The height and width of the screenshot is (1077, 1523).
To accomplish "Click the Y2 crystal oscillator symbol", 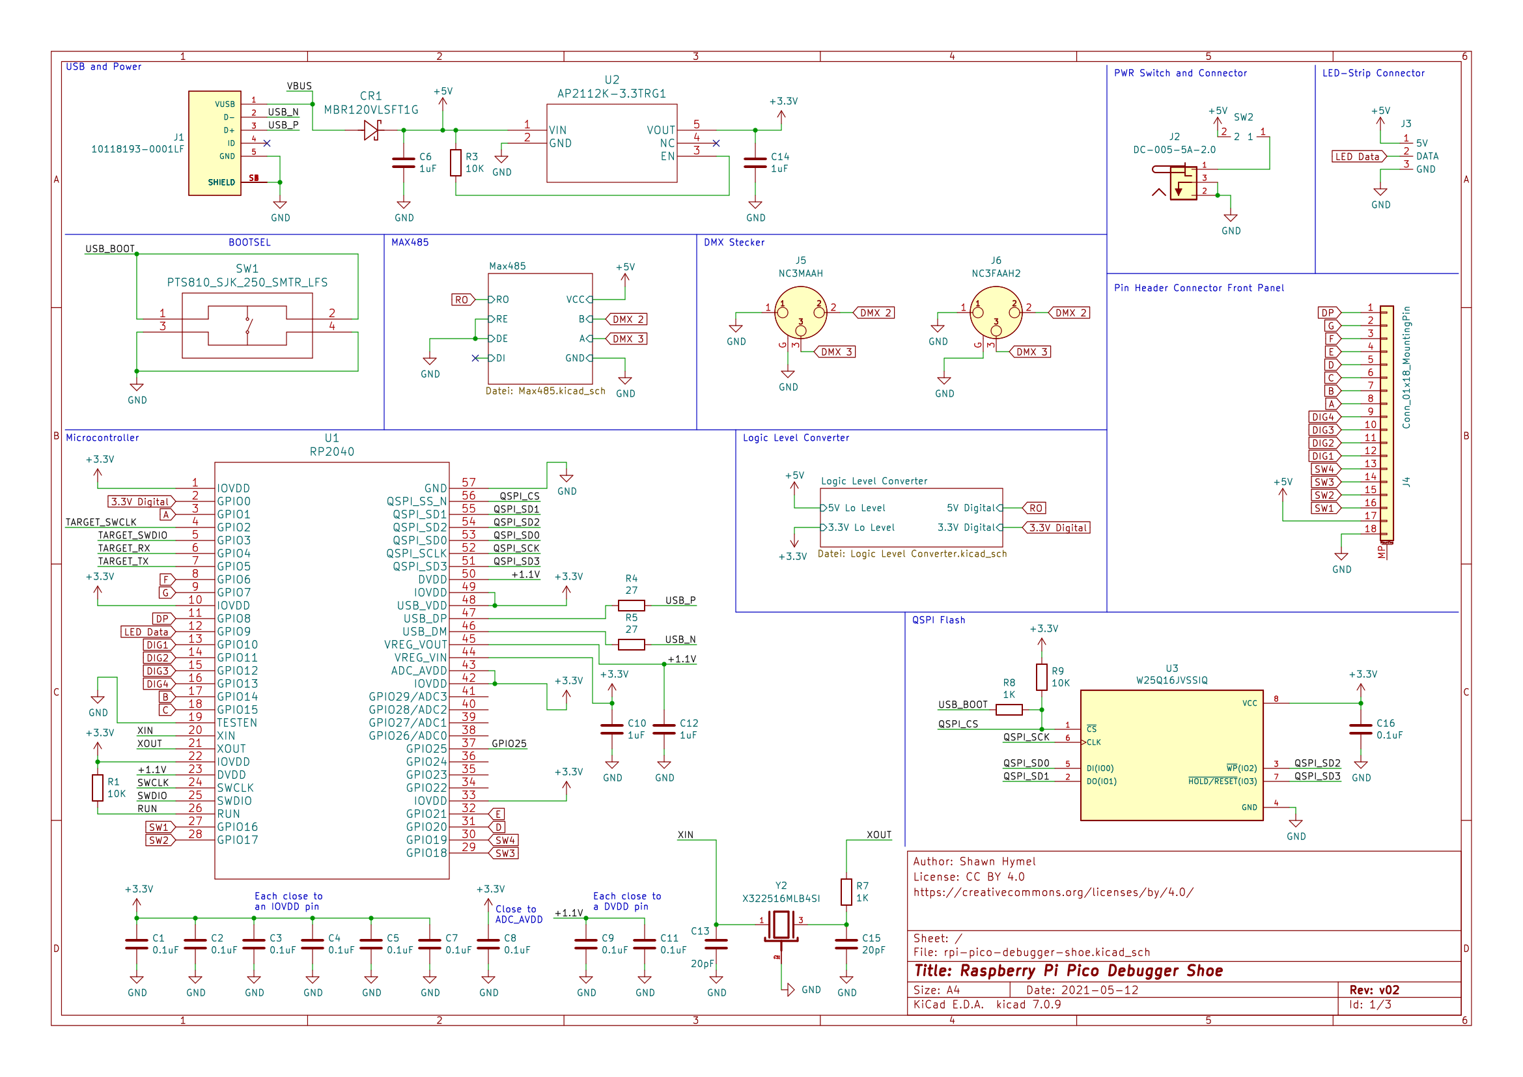I will tap(781, 924).
